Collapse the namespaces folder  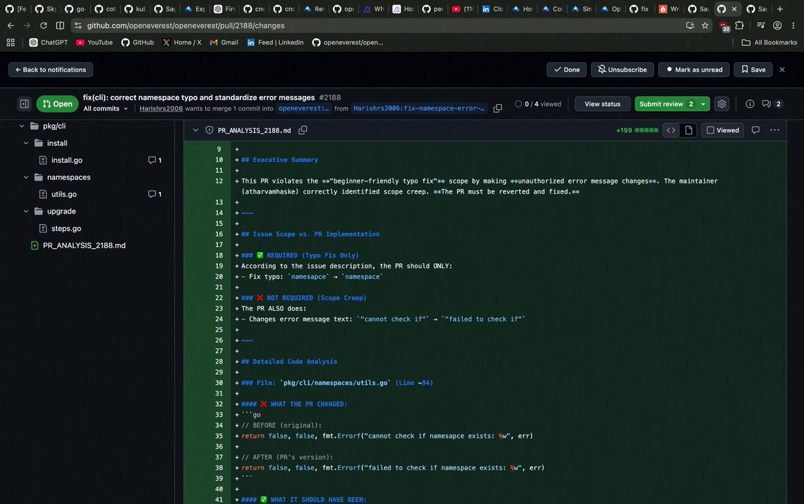pyautogui.click(x=26, y=177)
